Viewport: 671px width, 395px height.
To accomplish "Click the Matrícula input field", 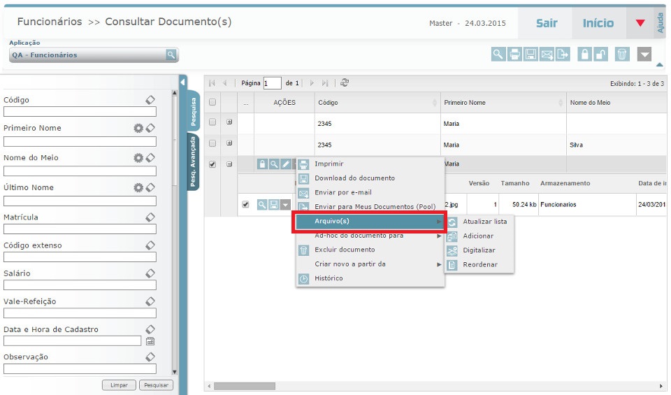I will 80,229.
